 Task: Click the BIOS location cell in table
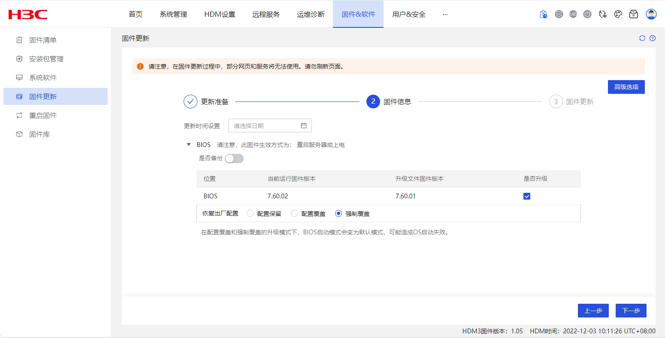211,196
